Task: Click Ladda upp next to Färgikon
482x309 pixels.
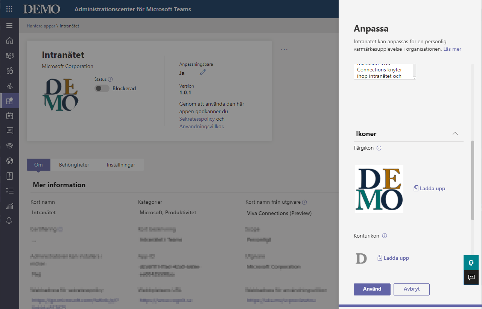Action: [429, 189]
